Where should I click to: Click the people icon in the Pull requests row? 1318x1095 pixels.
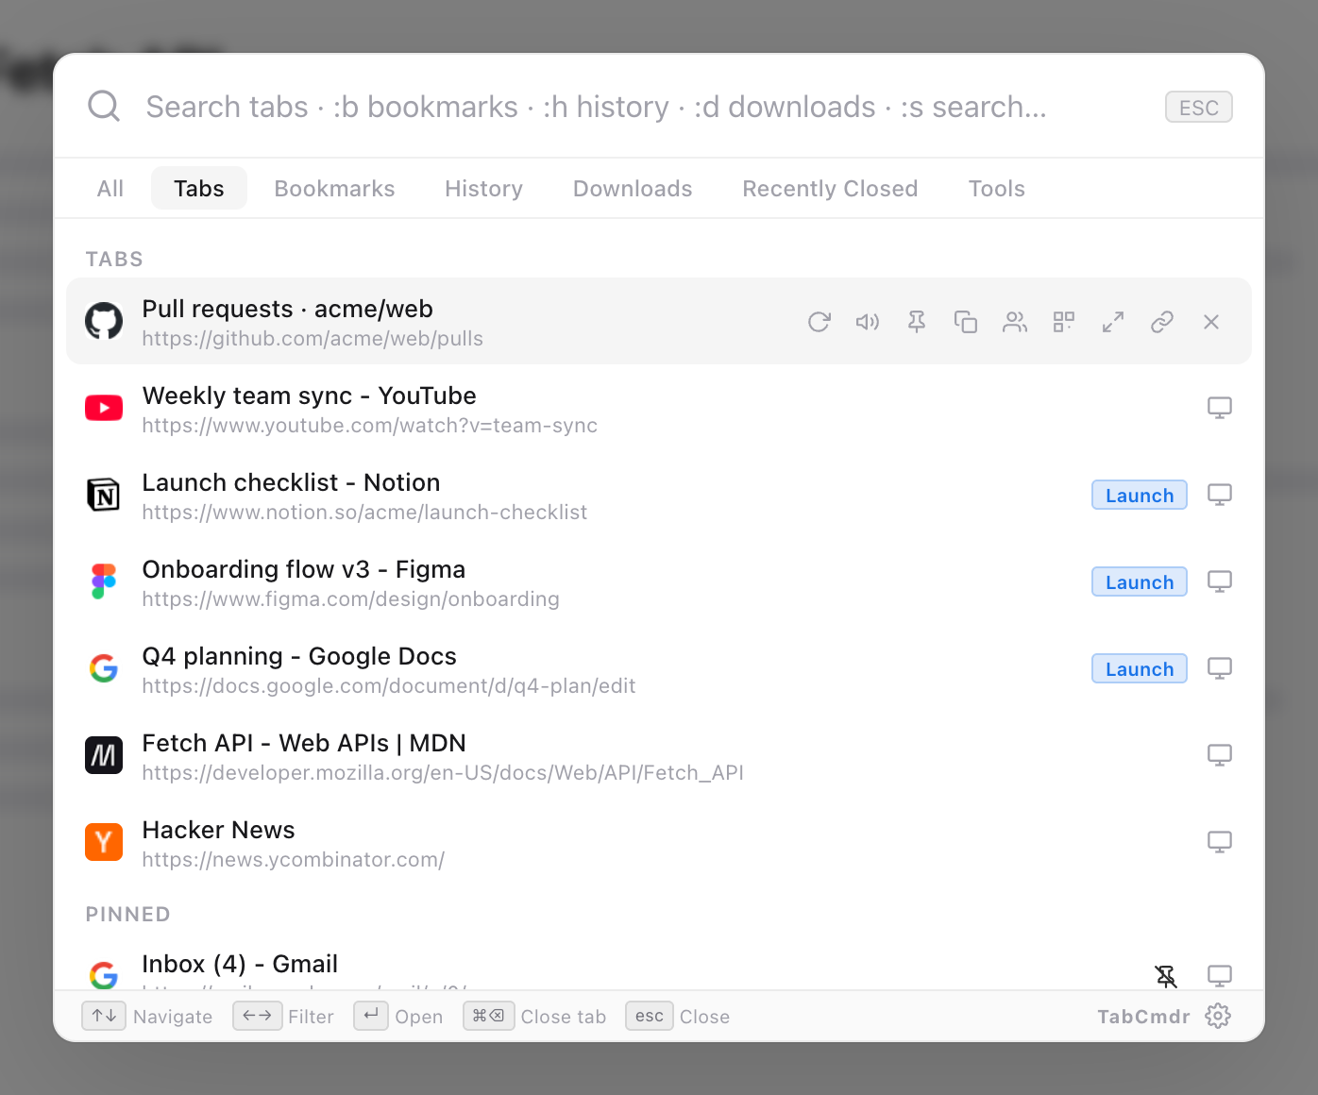(x=1015, y=322)
